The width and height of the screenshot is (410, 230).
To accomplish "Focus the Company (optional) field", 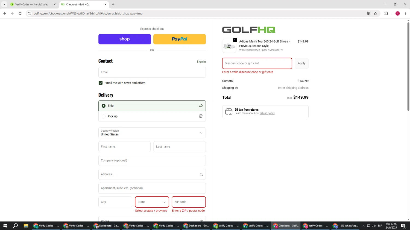I will tap(152, 161).
